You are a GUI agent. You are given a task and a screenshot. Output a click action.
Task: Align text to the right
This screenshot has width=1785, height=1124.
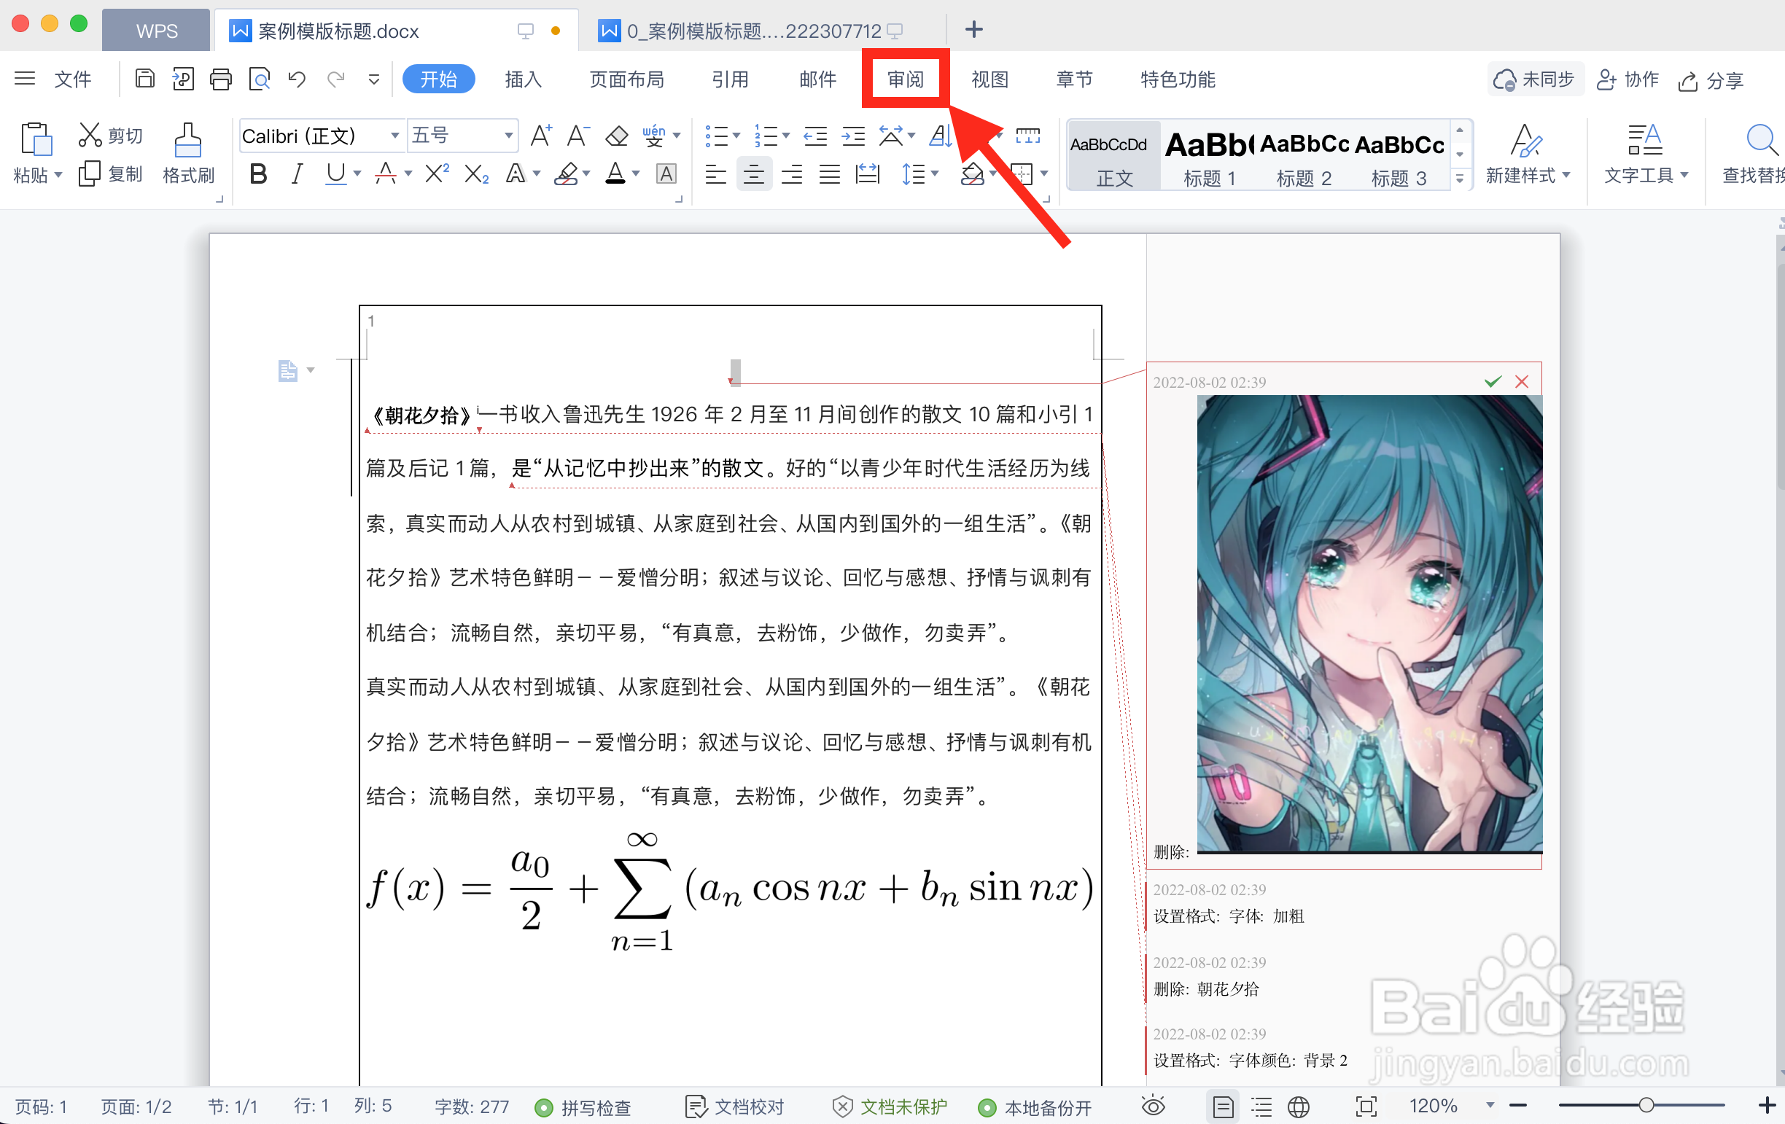click(792, 174)
